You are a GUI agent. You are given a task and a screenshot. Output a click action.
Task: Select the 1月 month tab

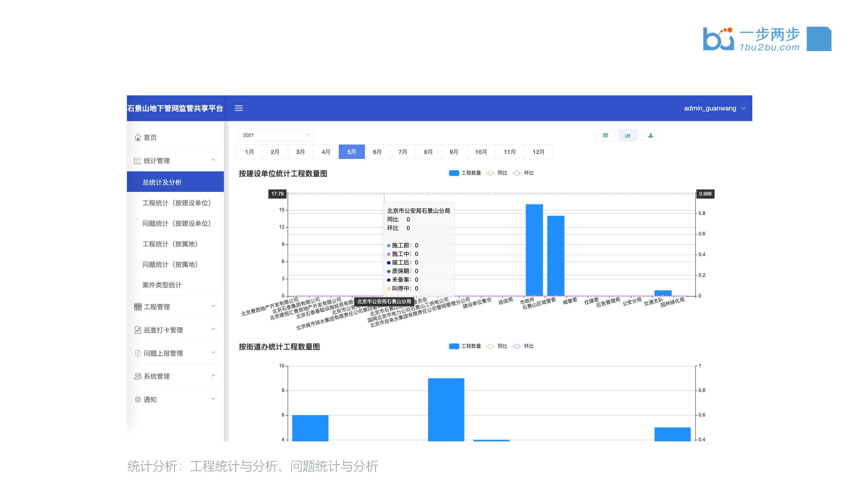[249, 152]
